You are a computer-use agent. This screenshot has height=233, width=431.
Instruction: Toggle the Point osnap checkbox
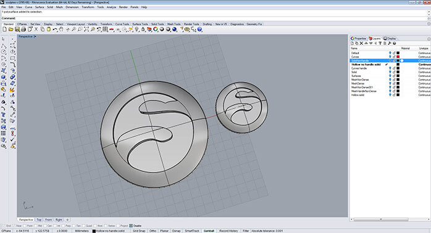coord(25,226)
